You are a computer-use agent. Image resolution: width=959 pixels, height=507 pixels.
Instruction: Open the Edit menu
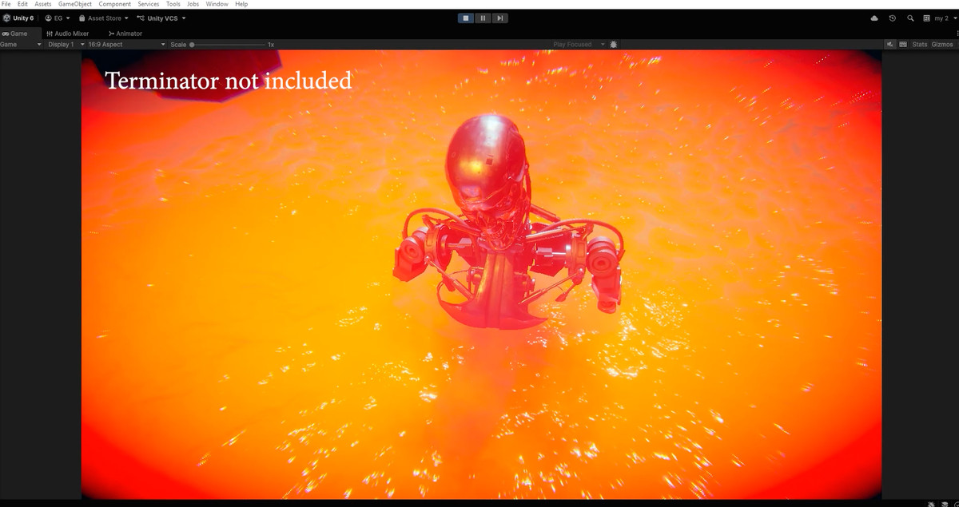click(x=22, y=4)
